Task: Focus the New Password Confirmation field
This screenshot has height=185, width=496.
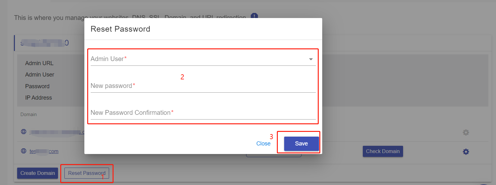Action: [x=203, y=113]
